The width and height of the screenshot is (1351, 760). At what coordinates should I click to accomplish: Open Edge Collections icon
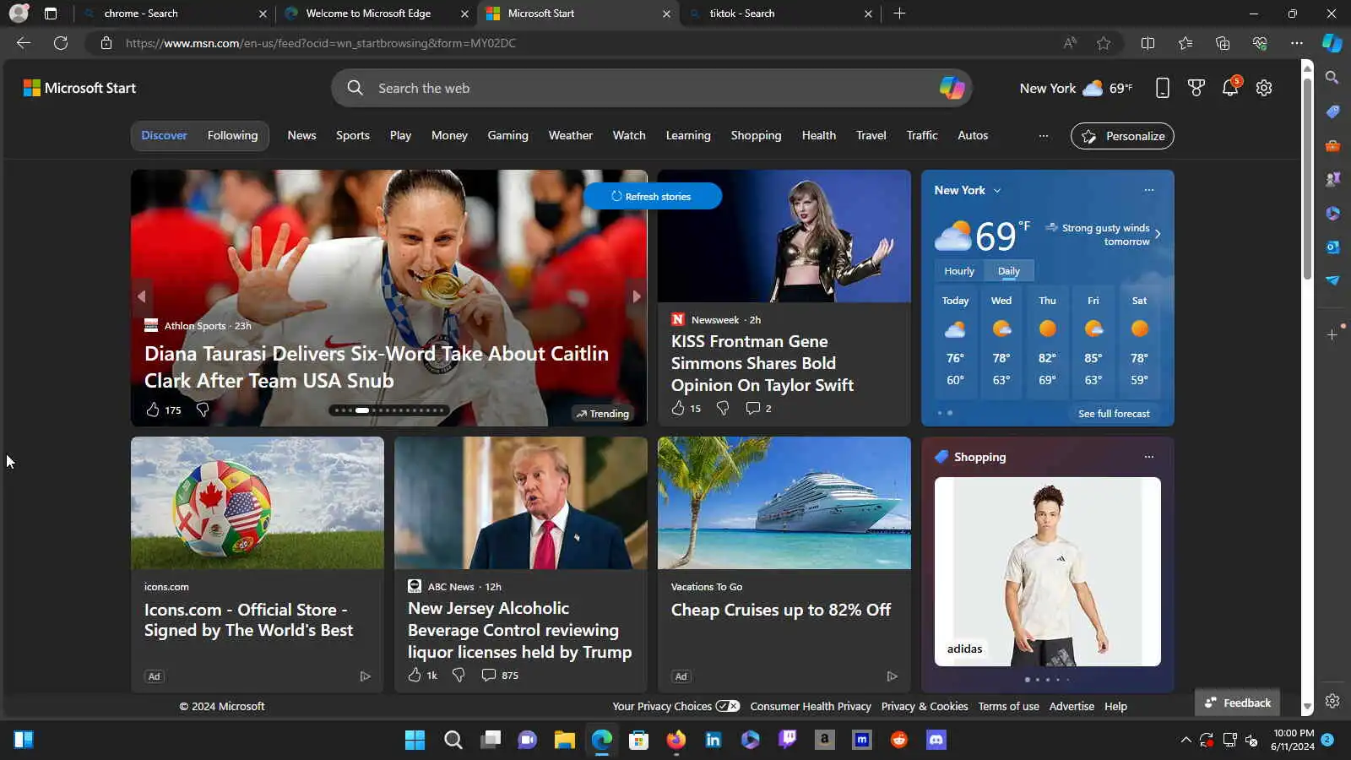(1223, 43)
